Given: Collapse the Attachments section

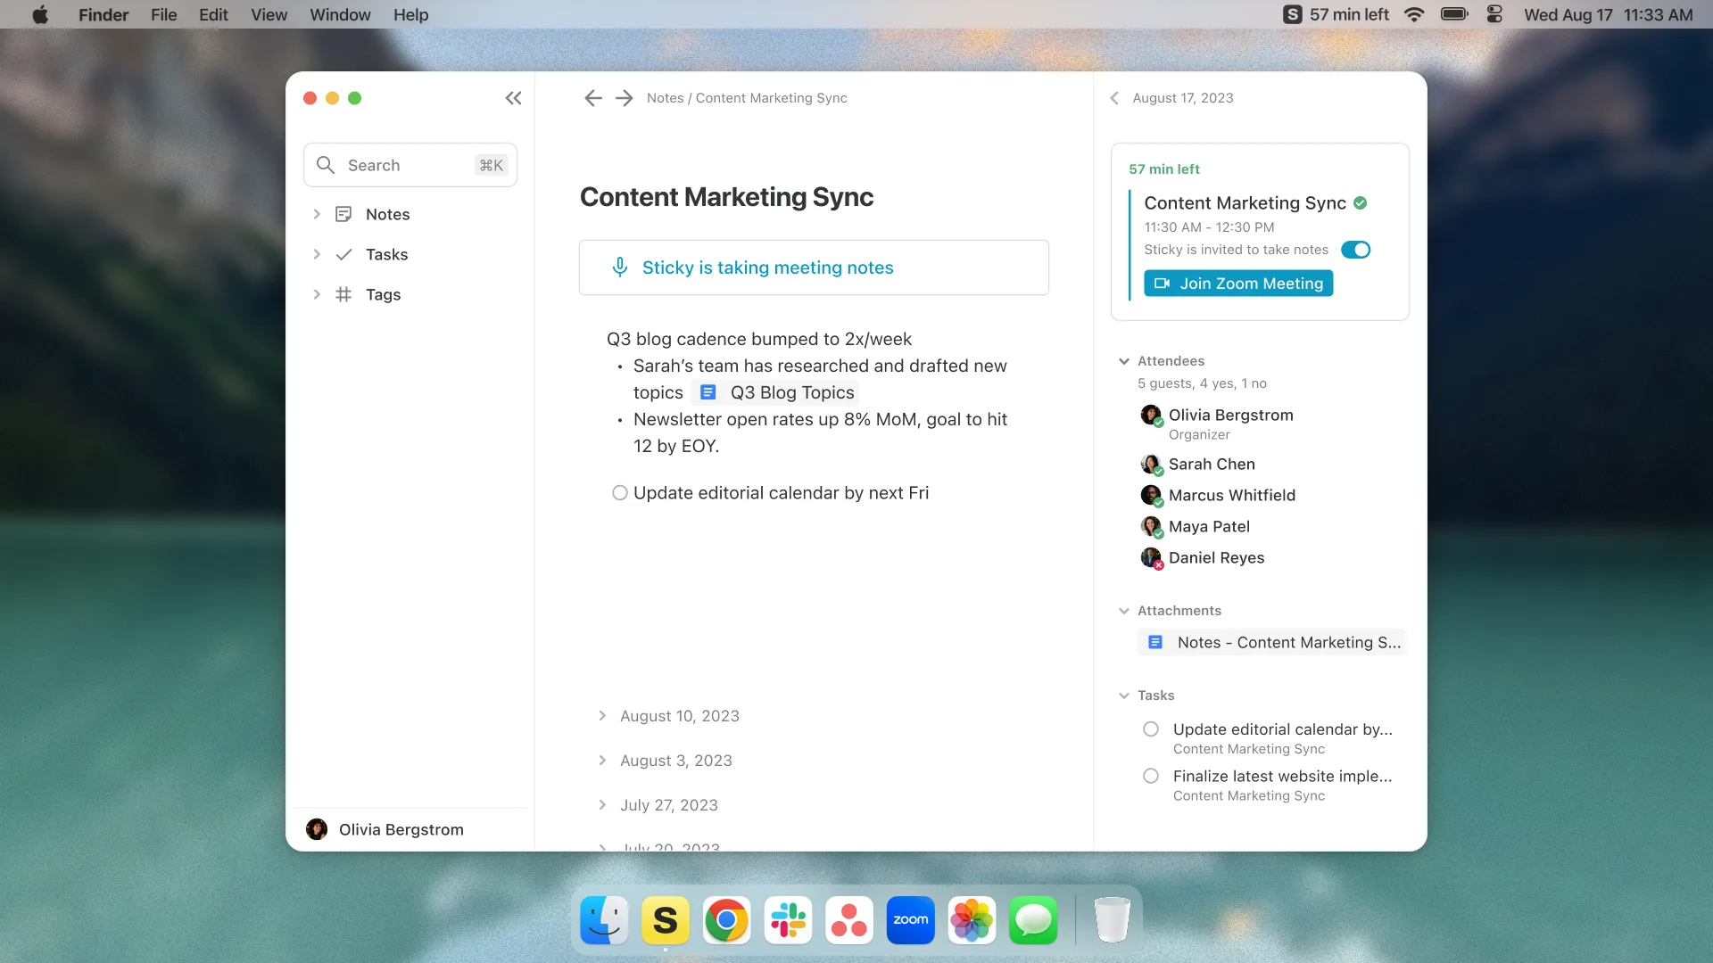Looking at the screenshot, I should tap(1124, 611).
